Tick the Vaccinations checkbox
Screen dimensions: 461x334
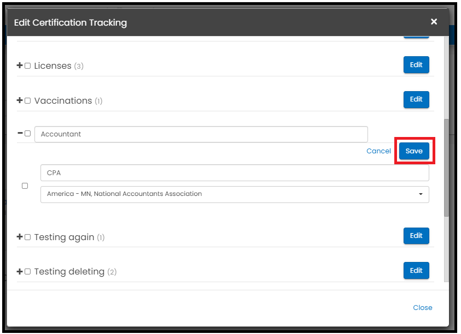[x=28, y=100]
